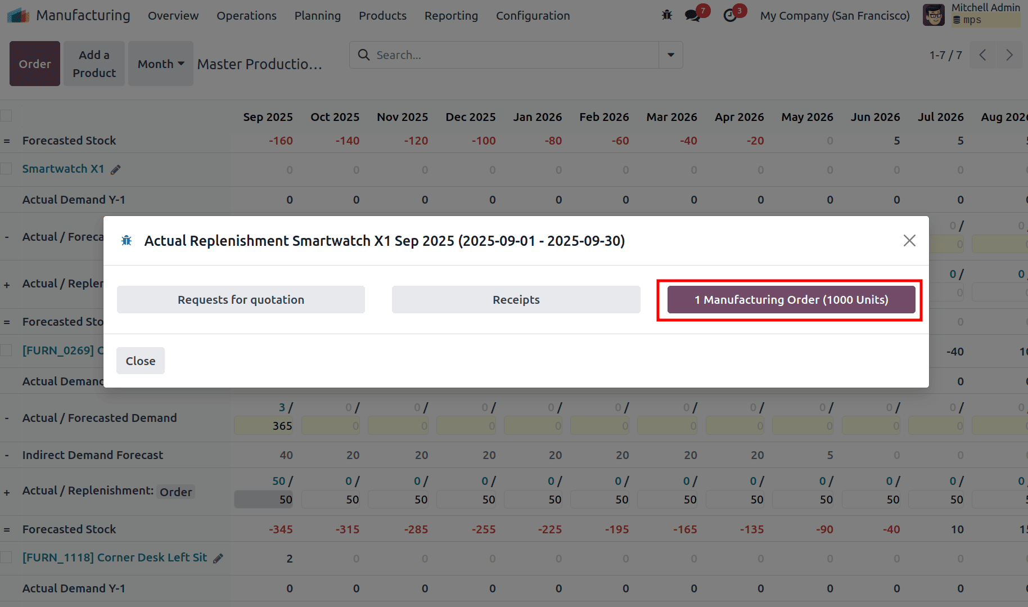Image resolution: width=1028 pixels, height=607 pixels.
Task: Open the 1 Manufacturing Order (1000 Units) button
Action: pyautogui.click(x=790, y=299)
